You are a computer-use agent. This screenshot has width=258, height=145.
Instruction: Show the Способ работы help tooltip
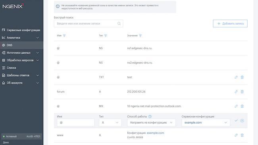click(x=150, y=116)
